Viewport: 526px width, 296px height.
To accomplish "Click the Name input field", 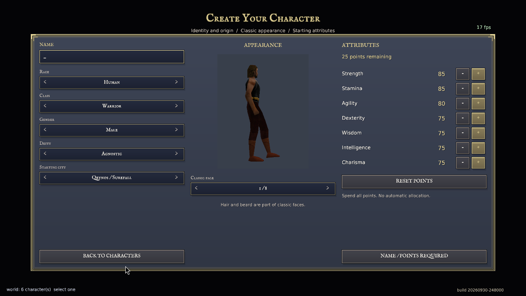I will click(112, 57).
